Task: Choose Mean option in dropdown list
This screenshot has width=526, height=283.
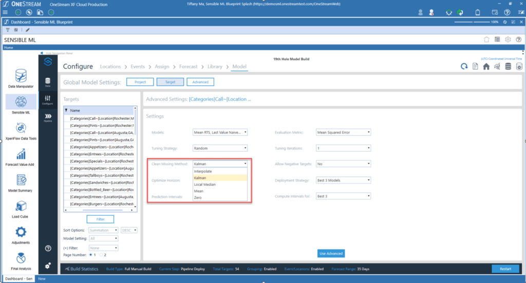Action: point(220,191)
